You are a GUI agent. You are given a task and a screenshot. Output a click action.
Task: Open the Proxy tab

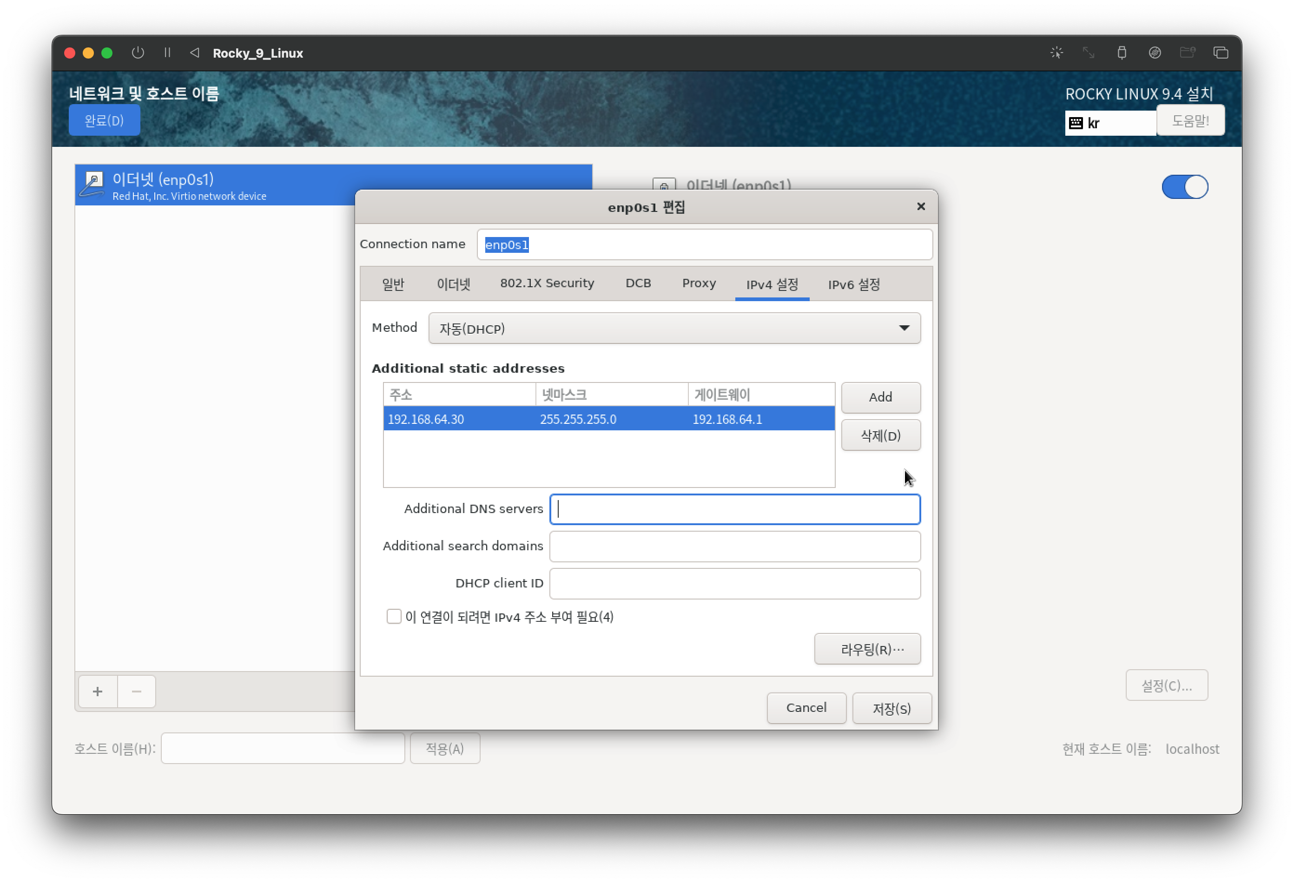click(x=699, y=284)
